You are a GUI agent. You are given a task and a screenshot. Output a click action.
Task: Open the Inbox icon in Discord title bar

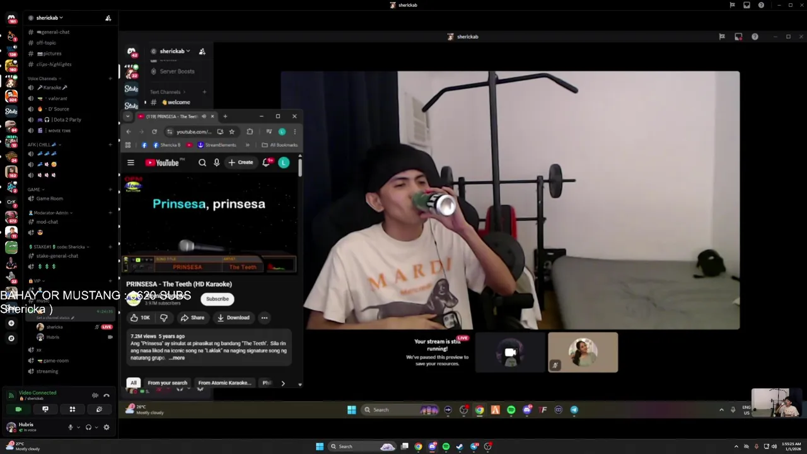click(746, 5)
